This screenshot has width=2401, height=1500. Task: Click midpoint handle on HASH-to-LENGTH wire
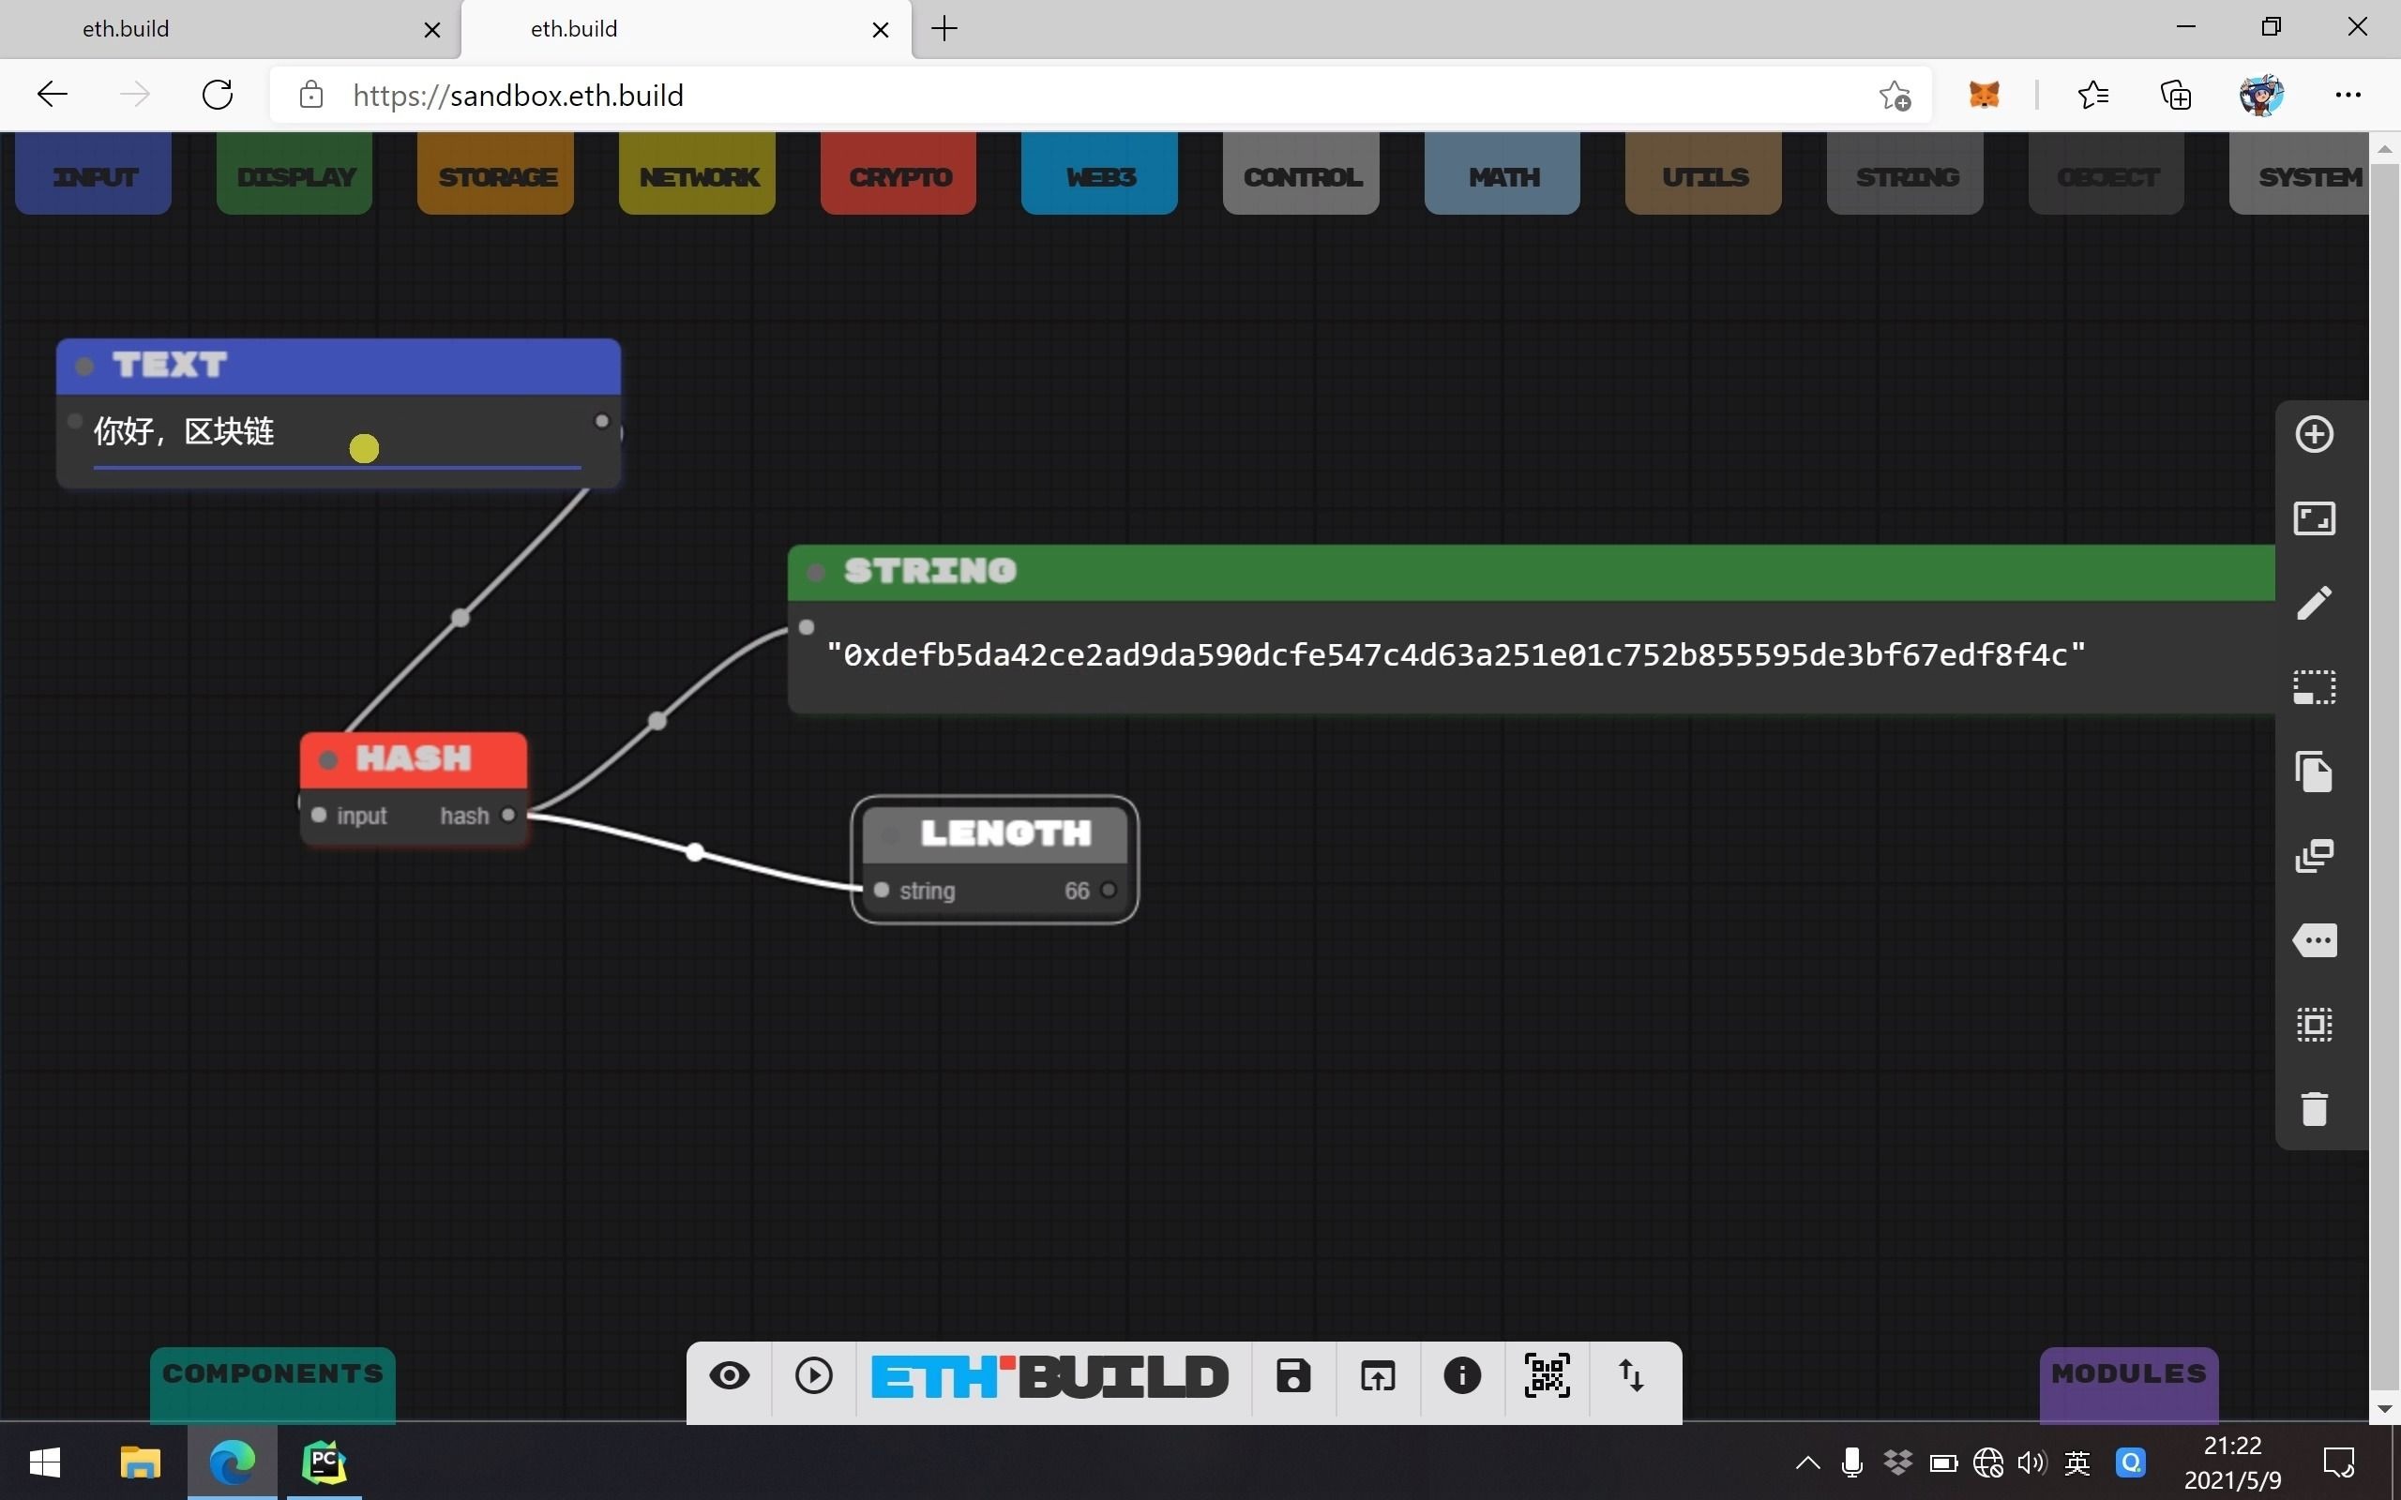(x=696, y=852)
